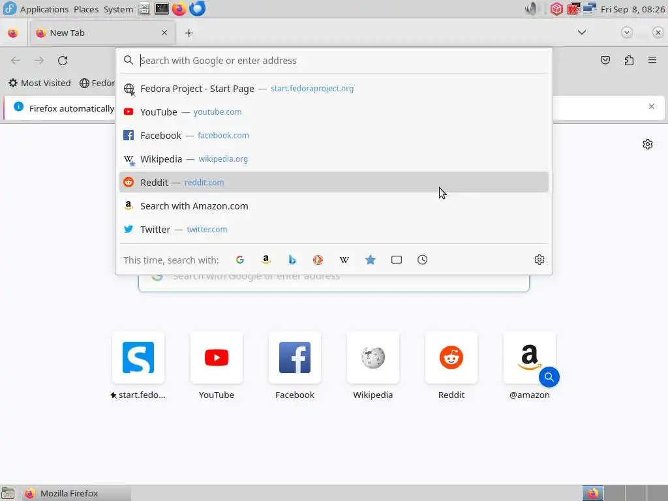Choose the Reddit suggestion row

coord(333,183)
